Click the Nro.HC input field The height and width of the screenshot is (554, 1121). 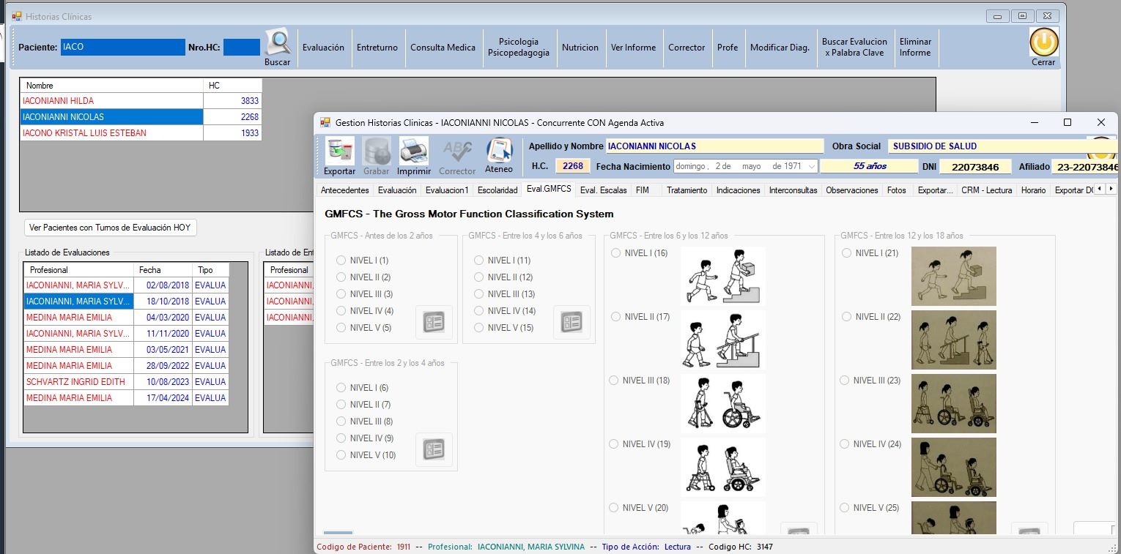pyautogui.click(x=242, y=47)
